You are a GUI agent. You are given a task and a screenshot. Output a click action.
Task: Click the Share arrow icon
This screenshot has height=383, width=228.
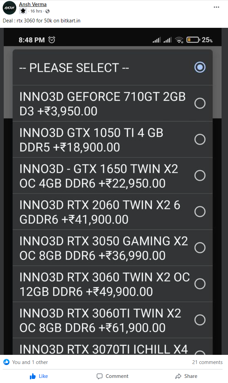[178, 377]
